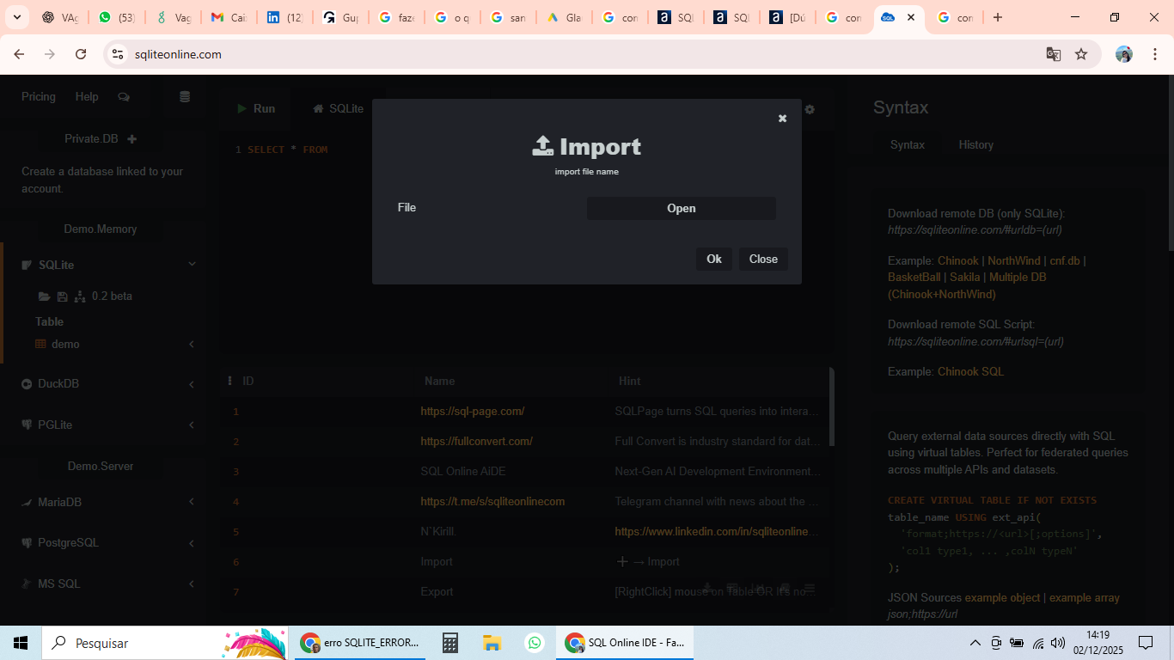The height and width of the screenshot is (660, 1174).
Task: Open the Chinook SQL script example link
Action: point(970,372)
